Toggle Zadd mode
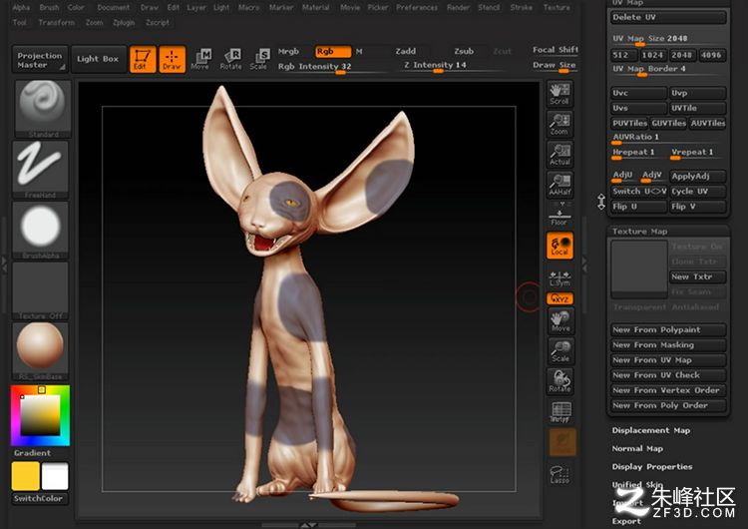 click(x=406, y=51)
